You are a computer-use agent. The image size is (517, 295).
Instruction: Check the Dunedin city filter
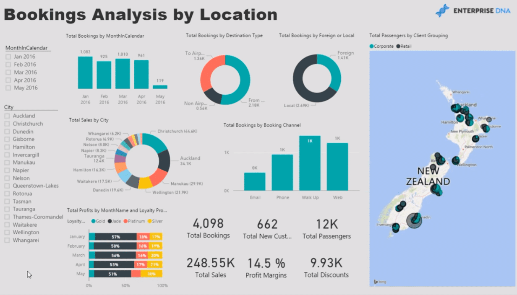coord(7,132)
